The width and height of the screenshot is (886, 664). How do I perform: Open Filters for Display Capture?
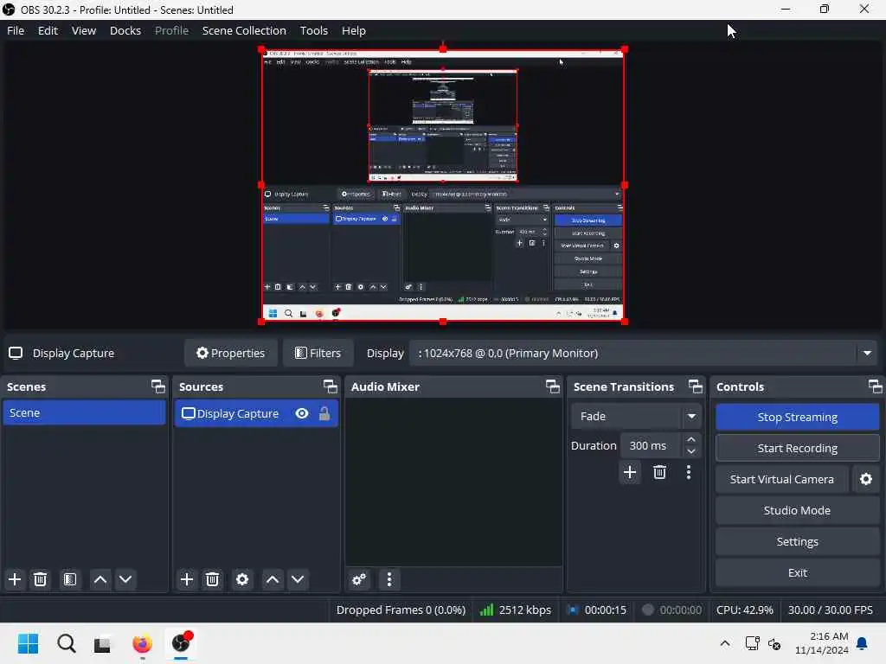pyautogui.click(x=318, y=353)
